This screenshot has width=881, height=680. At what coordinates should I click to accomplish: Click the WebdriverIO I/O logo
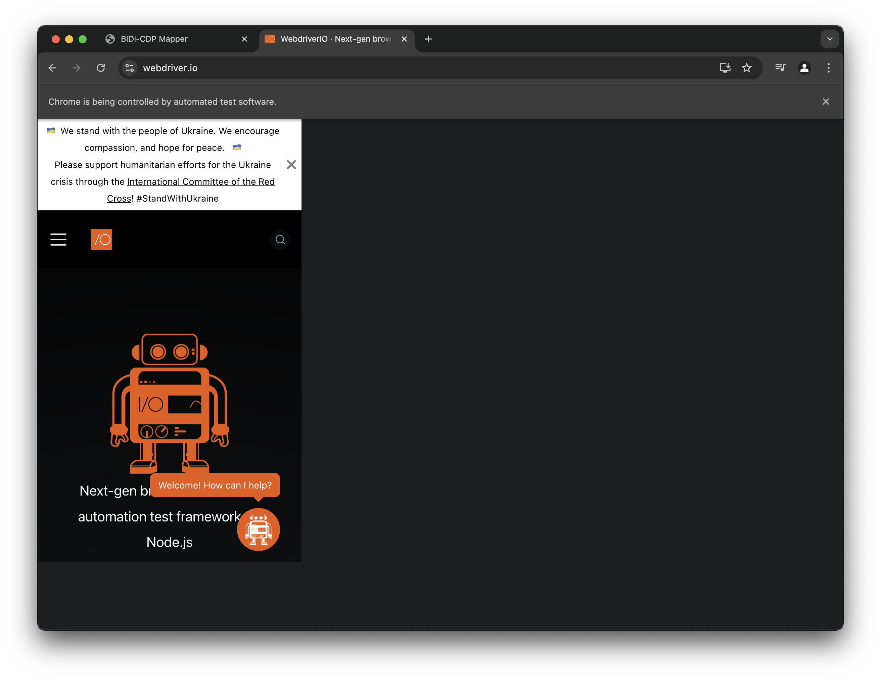coord(101,239)
